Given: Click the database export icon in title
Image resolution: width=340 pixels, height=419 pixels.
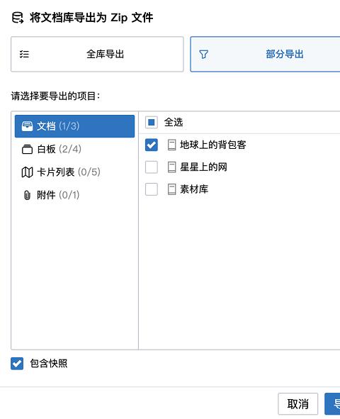Looking at the screenshot, I should (x=18, y=18).
